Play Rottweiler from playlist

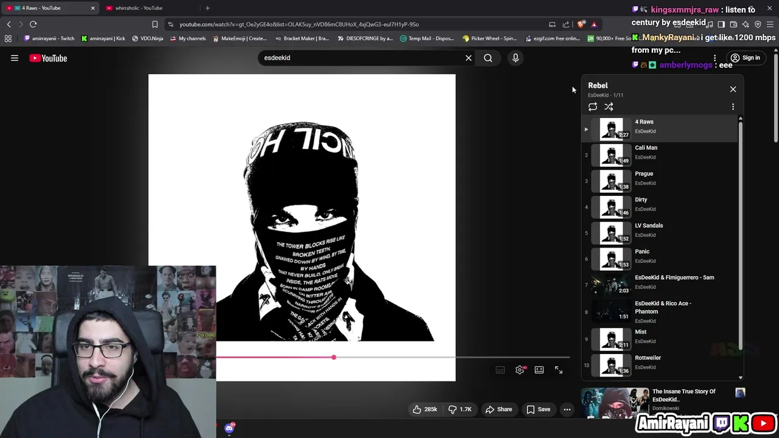(x=660, y=364)
